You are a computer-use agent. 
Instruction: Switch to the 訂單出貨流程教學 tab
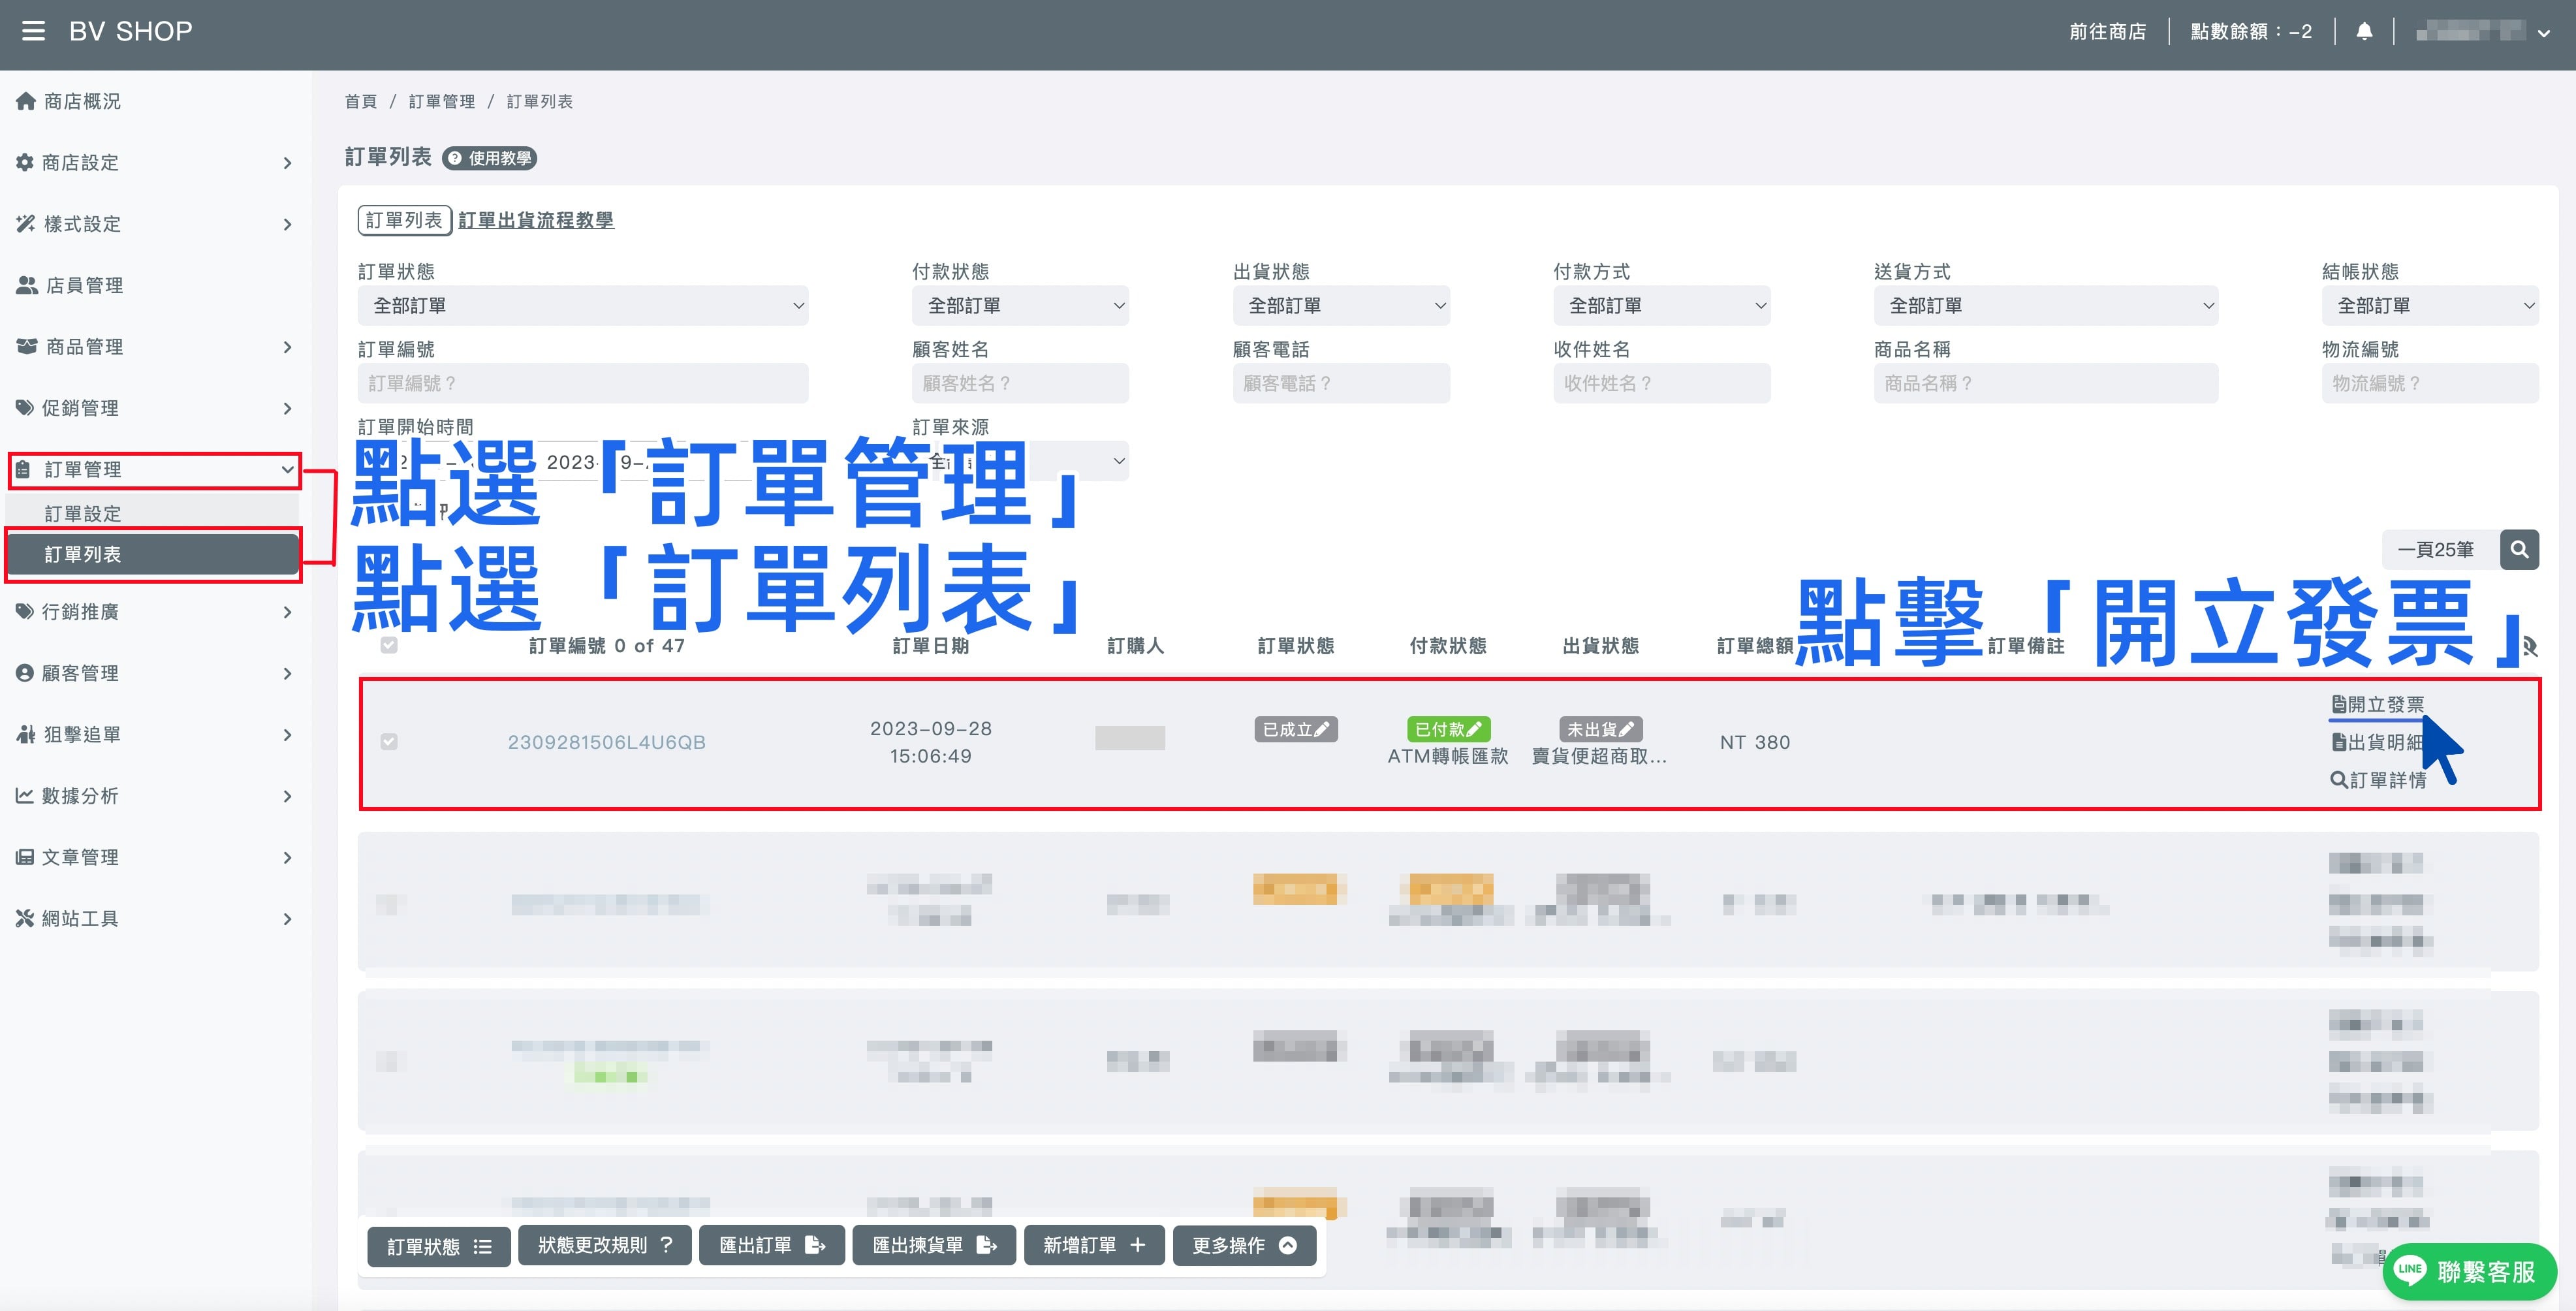[537, 220]
